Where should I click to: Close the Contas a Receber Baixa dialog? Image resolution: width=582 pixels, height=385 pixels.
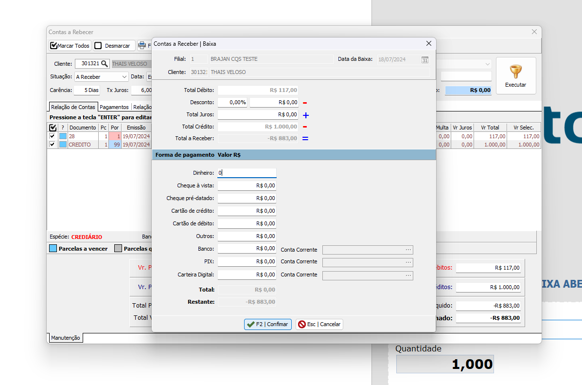click(x=428, y=43)
